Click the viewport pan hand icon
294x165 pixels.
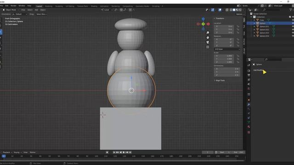(208, 38)
